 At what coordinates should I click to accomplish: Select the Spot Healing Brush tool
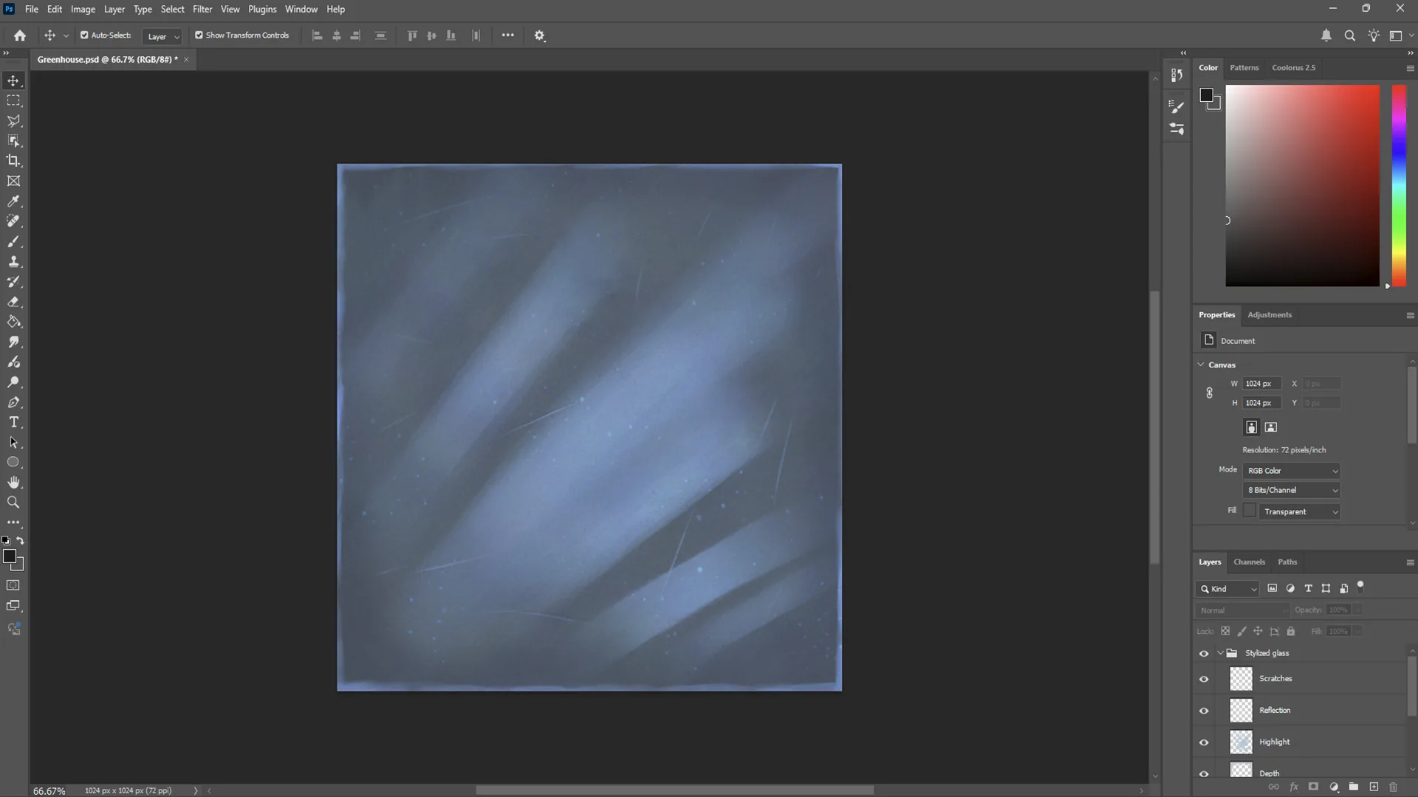[x=13, y=221]
